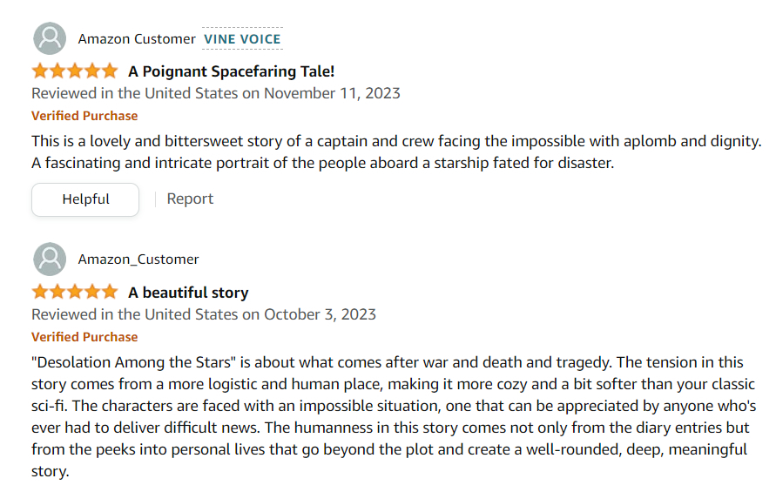This screenshot has width=776, height=492.
Task: Open the "A beautiful story" review title
Action: click(x=188, y=293)
